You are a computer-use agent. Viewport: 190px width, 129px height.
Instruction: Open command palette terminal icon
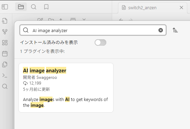tap(5, 75)
